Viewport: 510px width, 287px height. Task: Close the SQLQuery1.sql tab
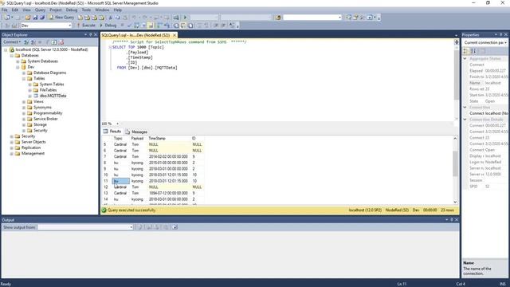coord(175,35)
